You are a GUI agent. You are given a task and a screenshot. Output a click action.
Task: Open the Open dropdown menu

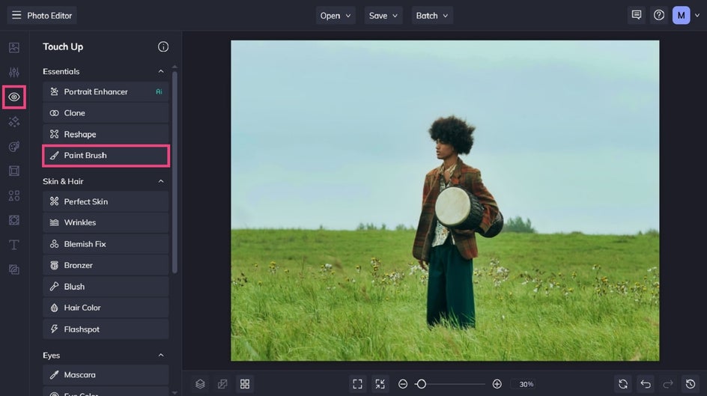pyautogui.click(x=336, y=15)
